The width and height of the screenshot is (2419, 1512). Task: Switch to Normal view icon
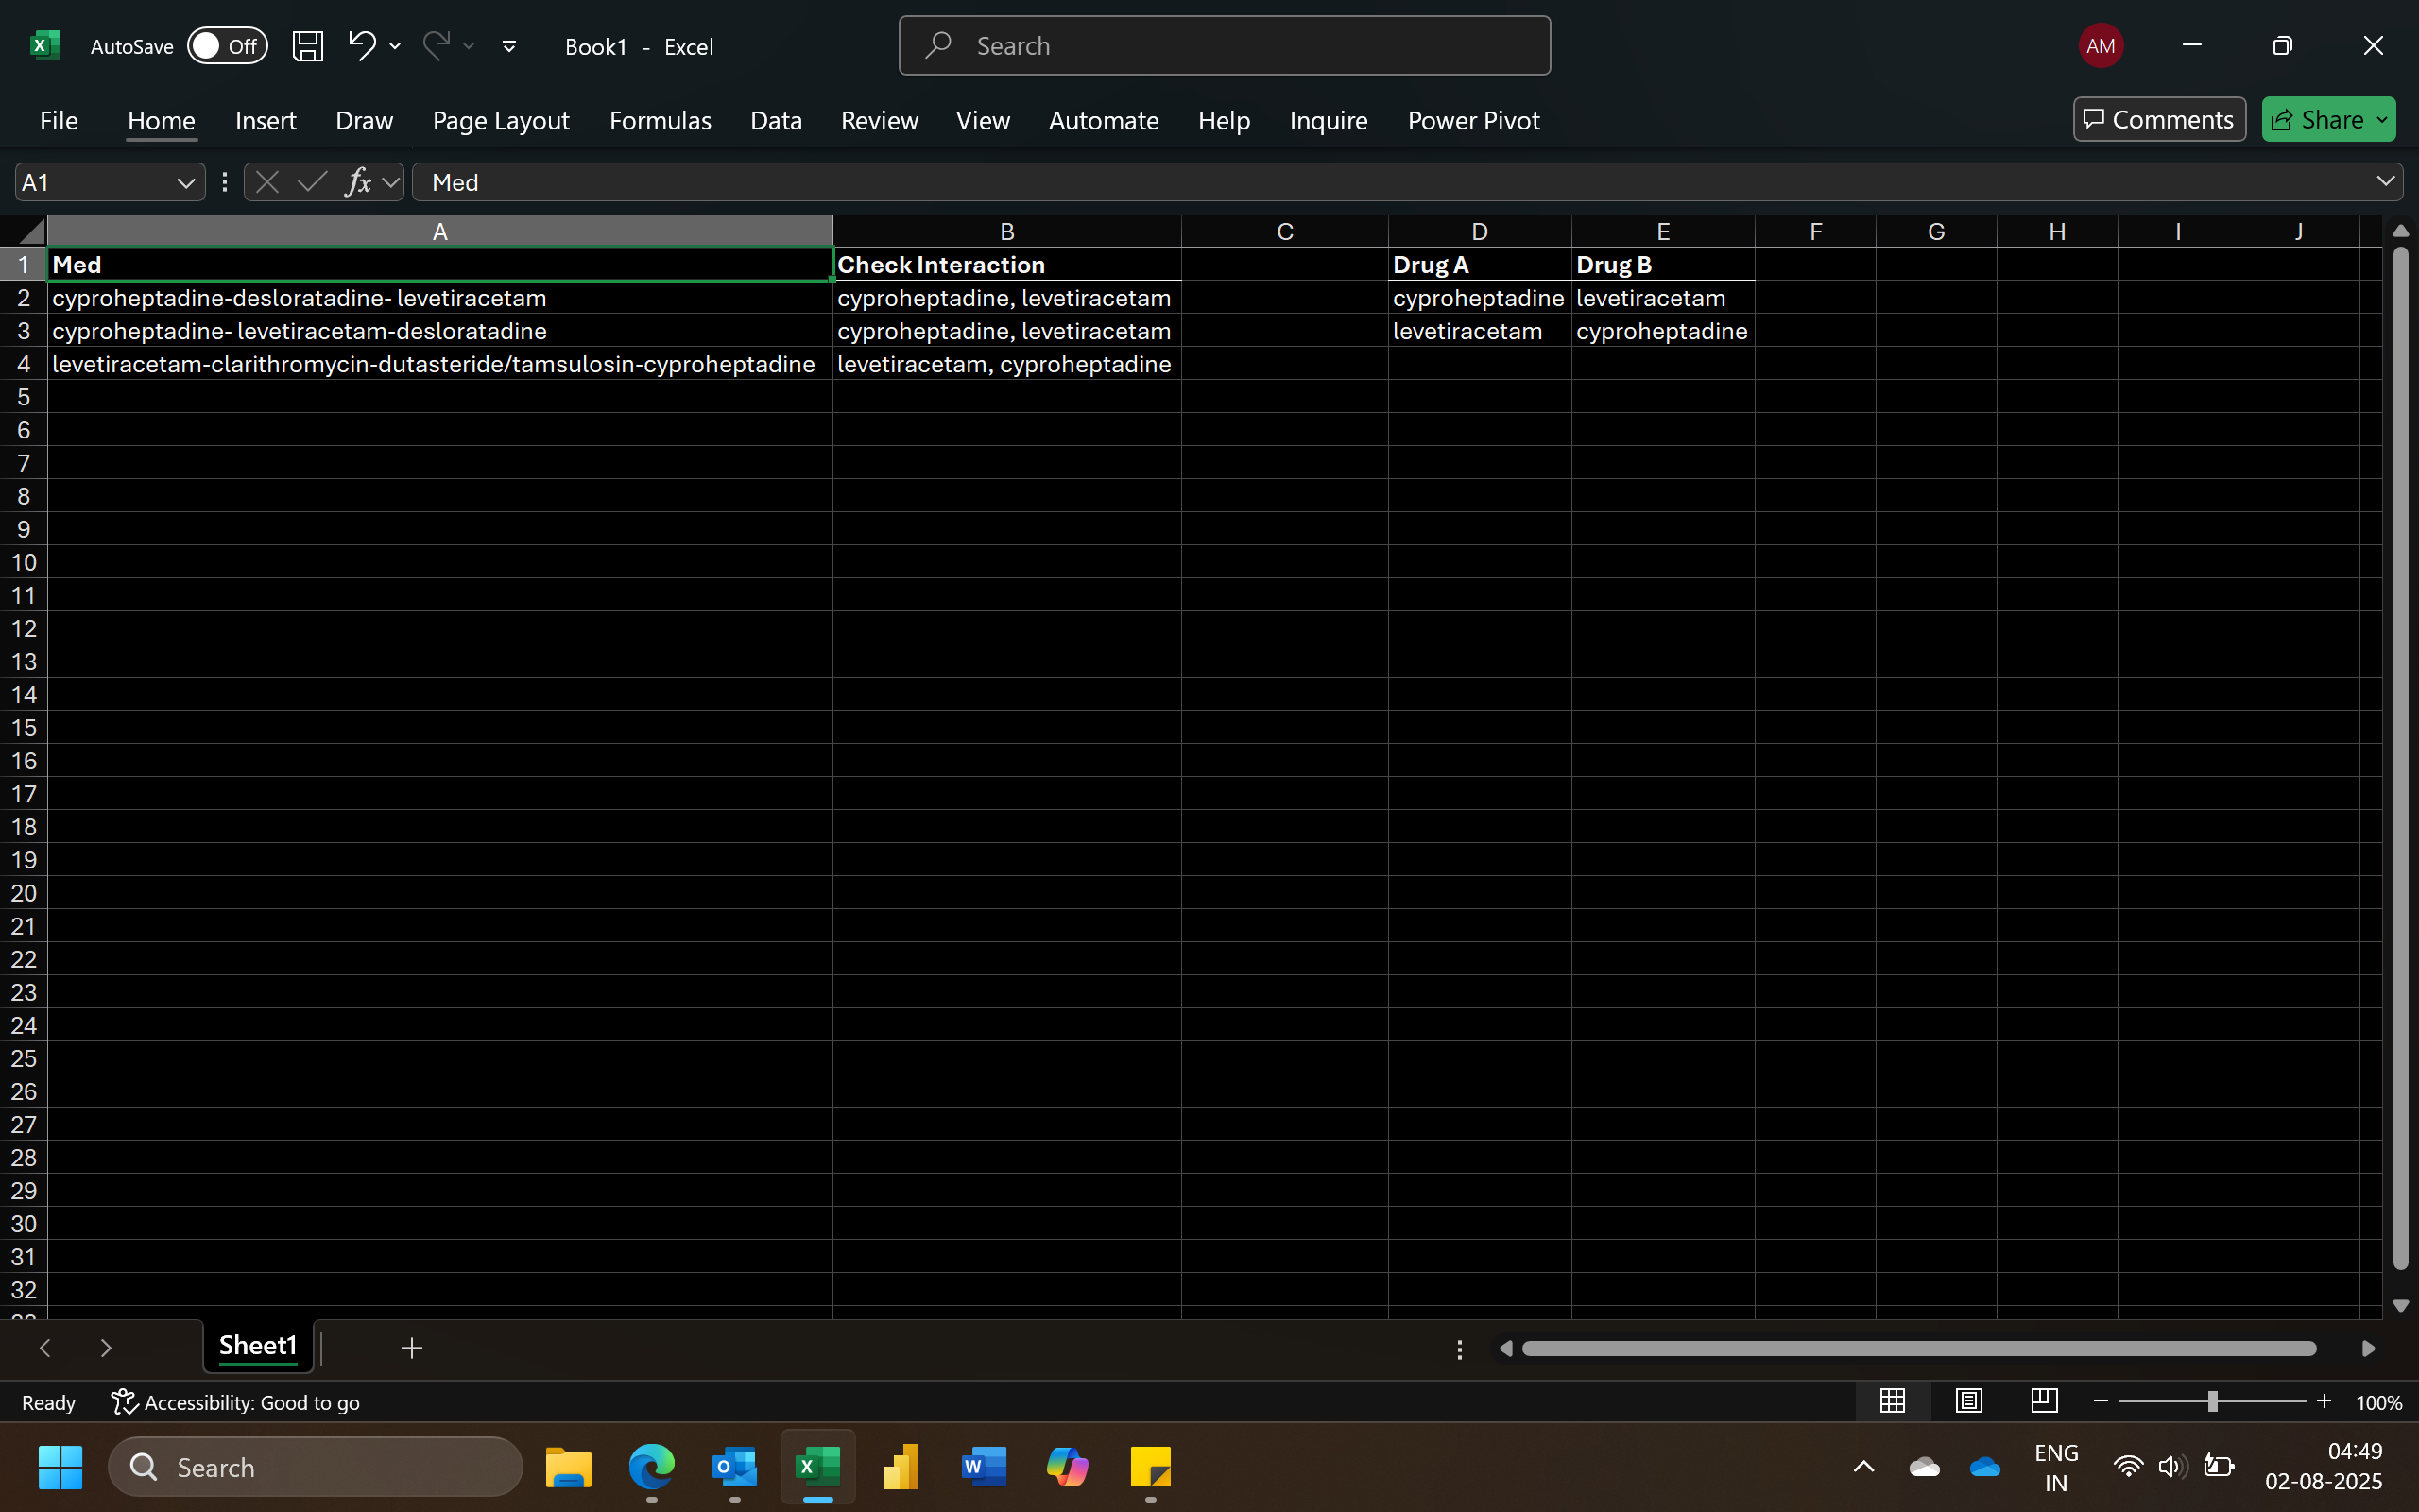click(x=1893, y=1401)
